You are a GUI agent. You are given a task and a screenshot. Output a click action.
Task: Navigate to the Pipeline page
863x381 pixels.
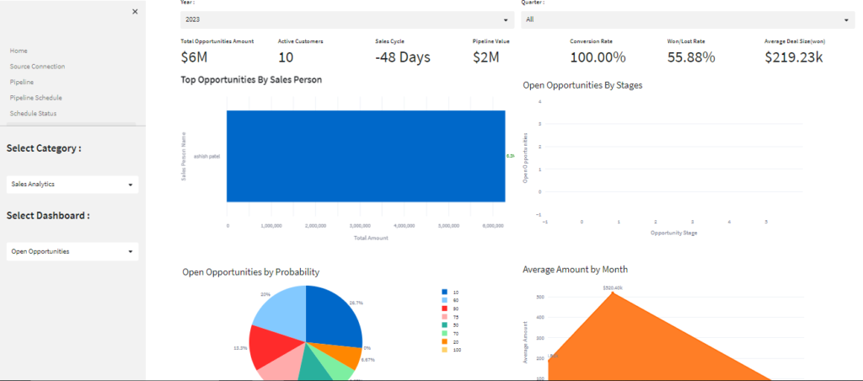(22, 82)
